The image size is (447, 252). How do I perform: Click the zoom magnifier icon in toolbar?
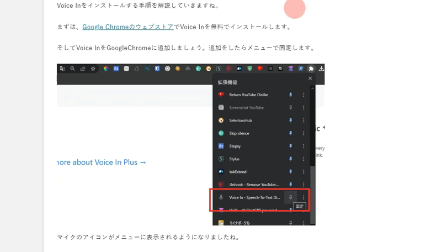coord(72,69)
